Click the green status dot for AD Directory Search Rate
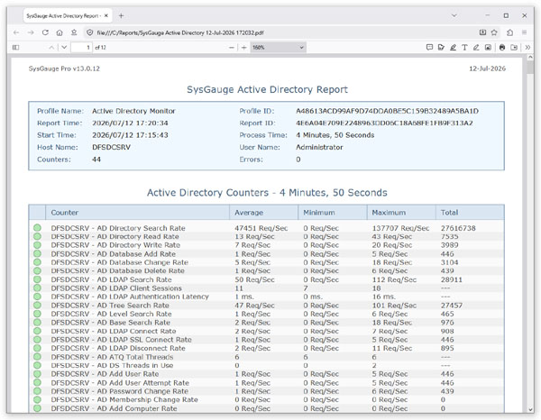541x420 pixels. (37, 228)
